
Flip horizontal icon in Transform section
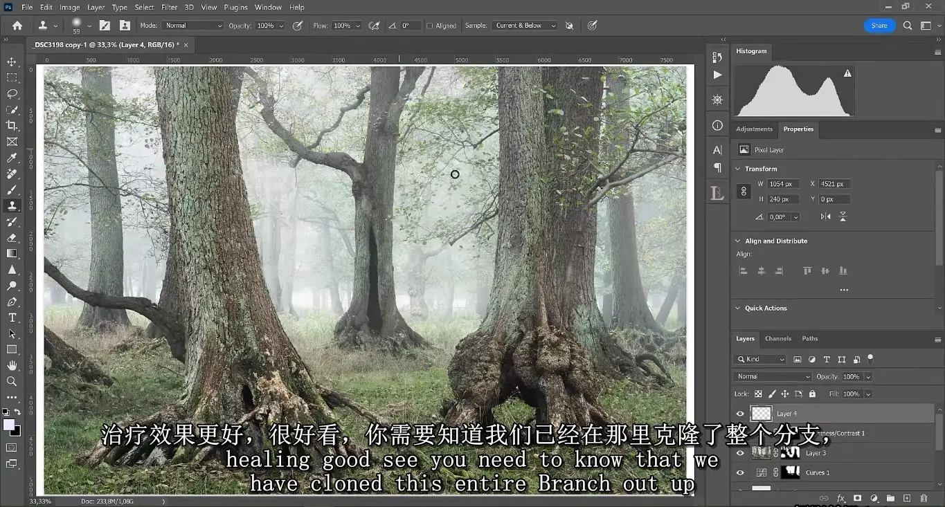pos(825,216)
